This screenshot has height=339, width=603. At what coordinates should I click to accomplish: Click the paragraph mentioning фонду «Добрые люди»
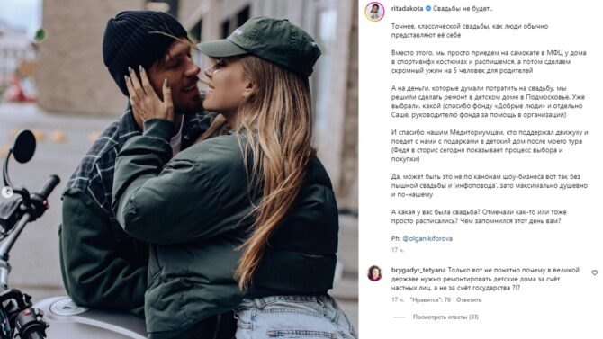coord(487,102)
